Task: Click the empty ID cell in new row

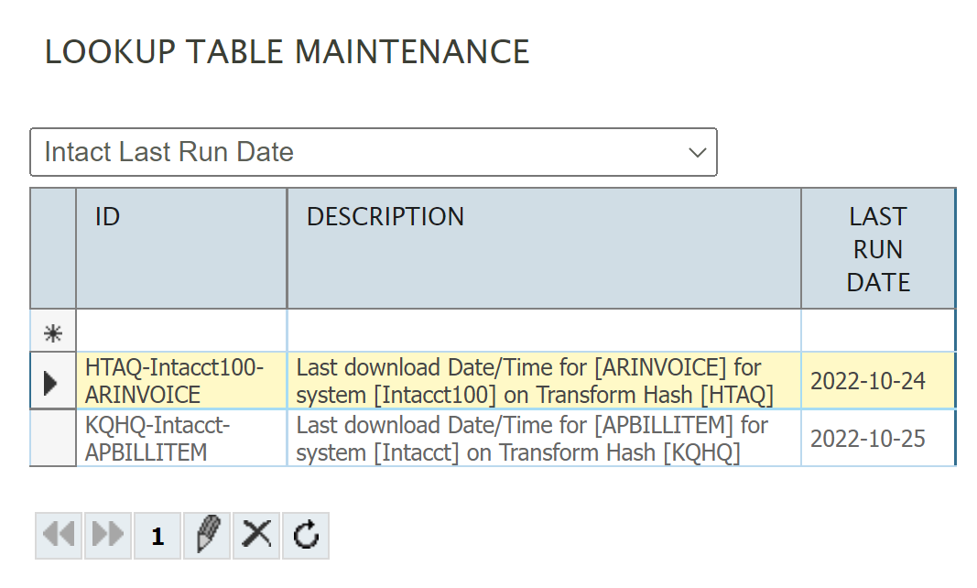Action: [181, 331]
